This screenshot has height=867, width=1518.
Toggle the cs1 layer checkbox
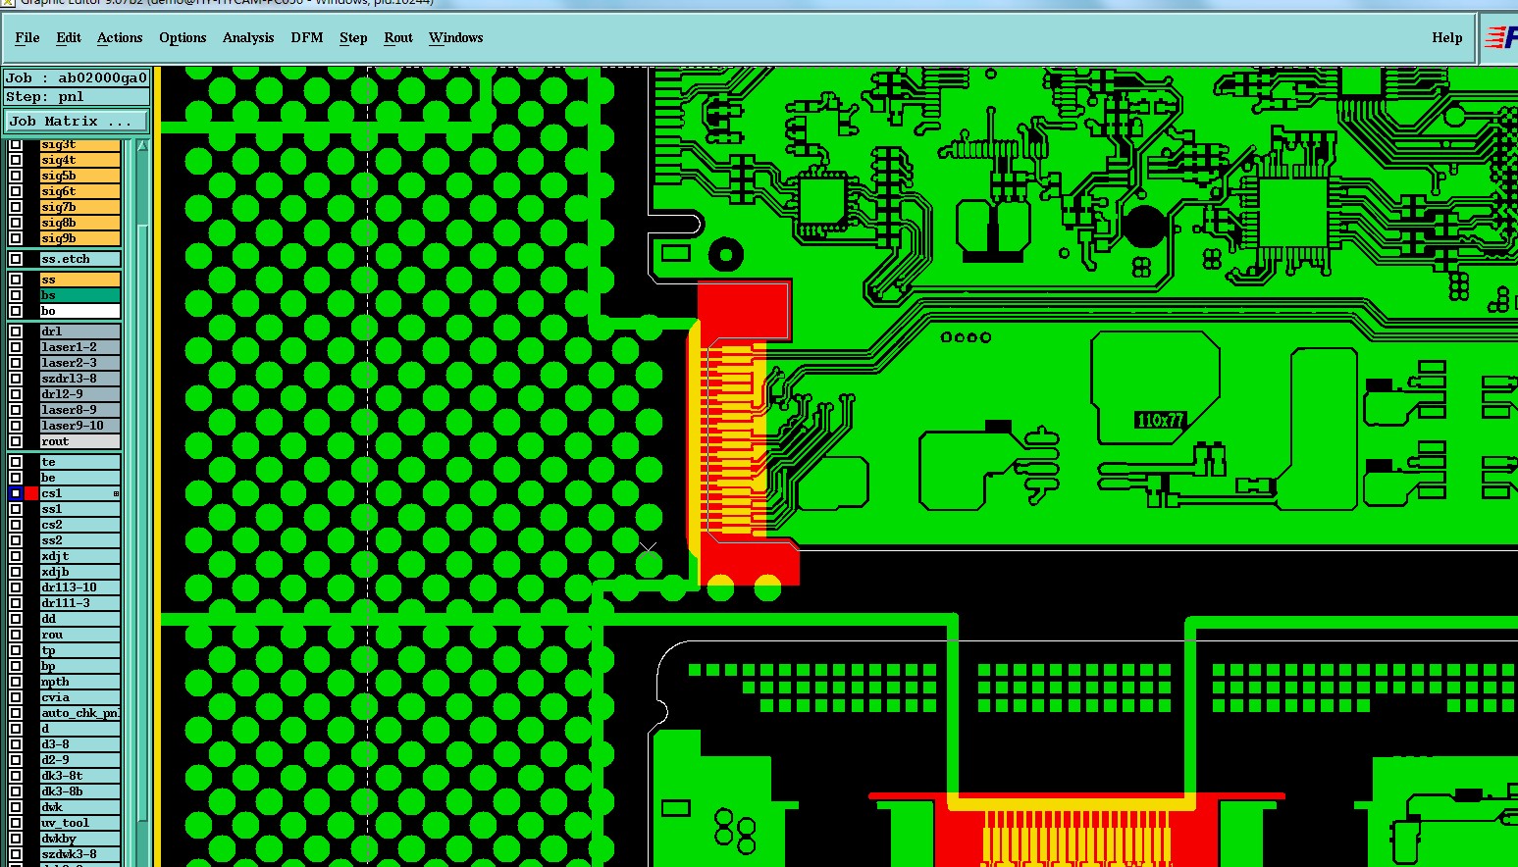click(16, 493)
